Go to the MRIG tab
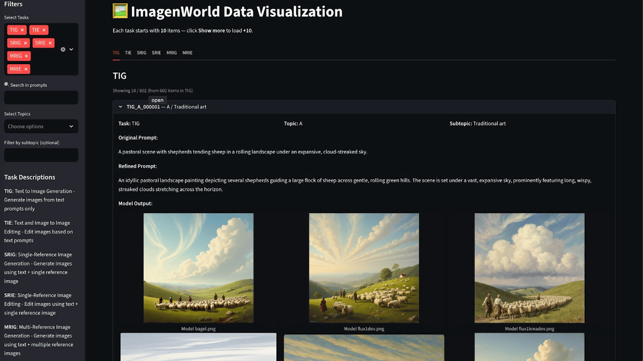This screenshot has width=643, height=361. pos(171,53)
